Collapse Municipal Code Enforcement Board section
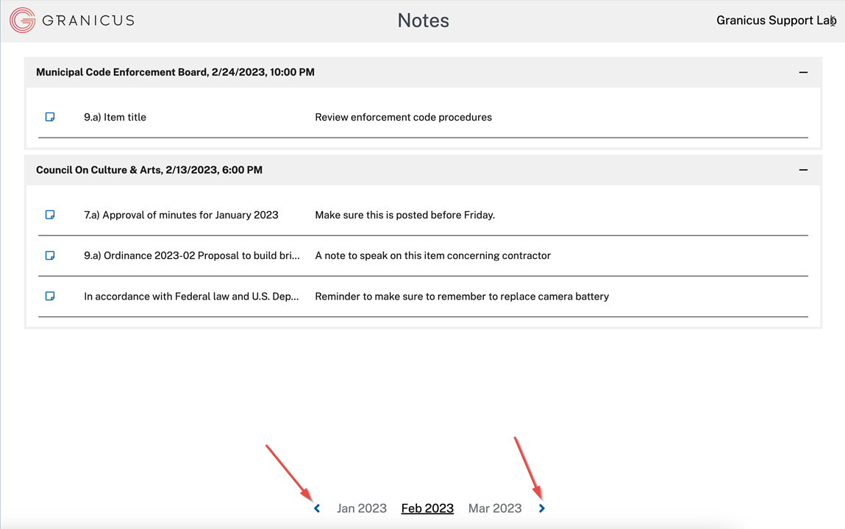The width and height of the screenshot is (845, 529). point(803,72)
